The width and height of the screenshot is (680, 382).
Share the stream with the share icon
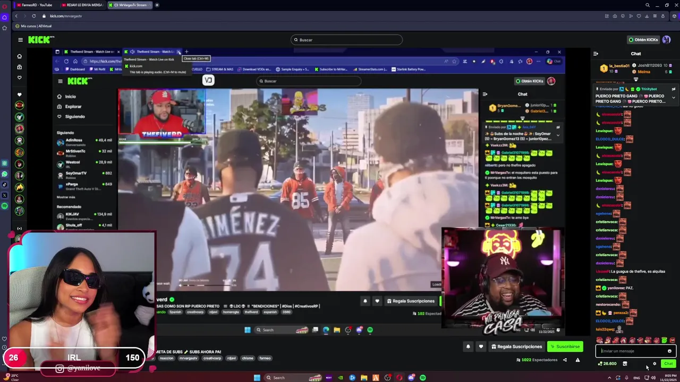(565, 360)
